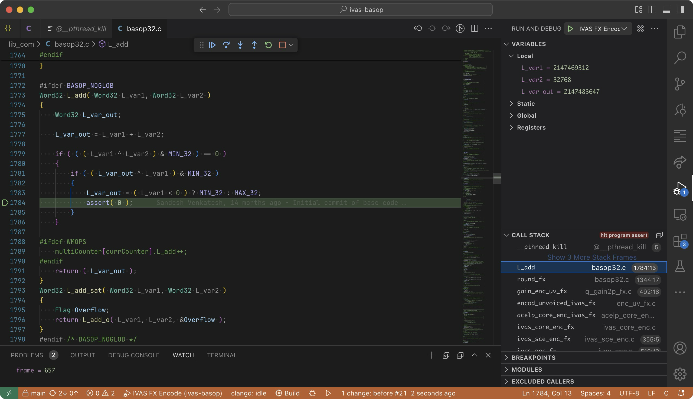Click Step Over in the debug toolbar
The image size is (693, 399).
pos(226,45)
